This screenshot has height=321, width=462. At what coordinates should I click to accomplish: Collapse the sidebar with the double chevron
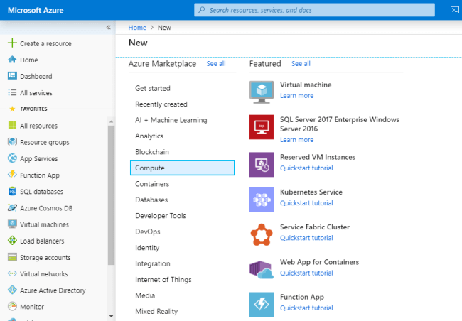click(x=109, y=28)
